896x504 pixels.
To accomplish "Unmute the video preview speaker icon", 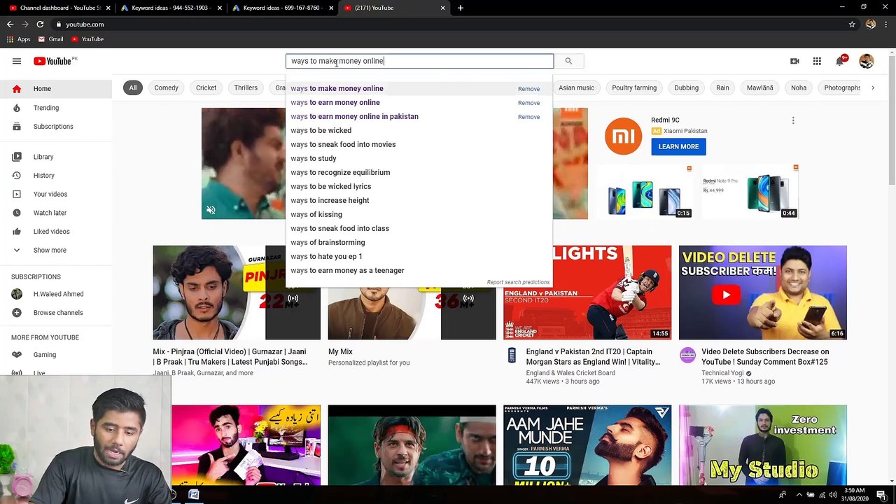I will click(x=211, y=210).
